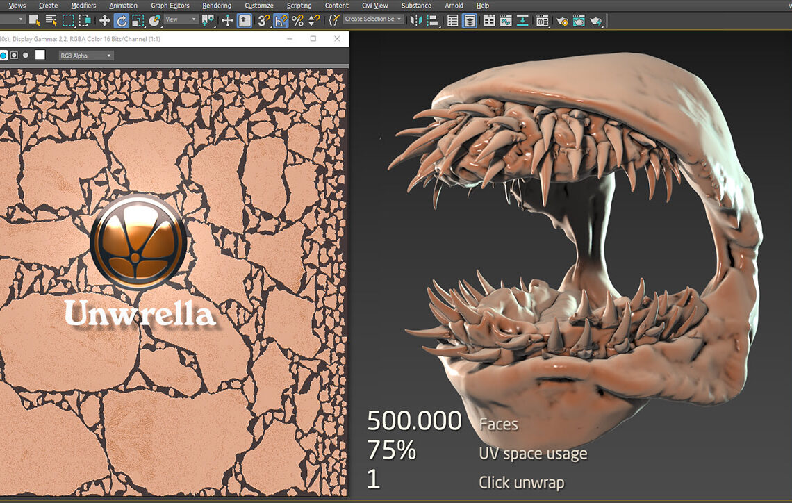Select the Select and Uniform Scale tool

click(138, 20)
